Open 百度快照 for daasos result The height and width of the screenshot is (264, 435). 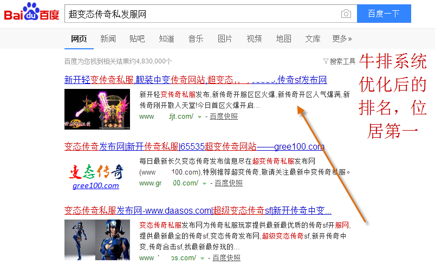coord(226,258)
